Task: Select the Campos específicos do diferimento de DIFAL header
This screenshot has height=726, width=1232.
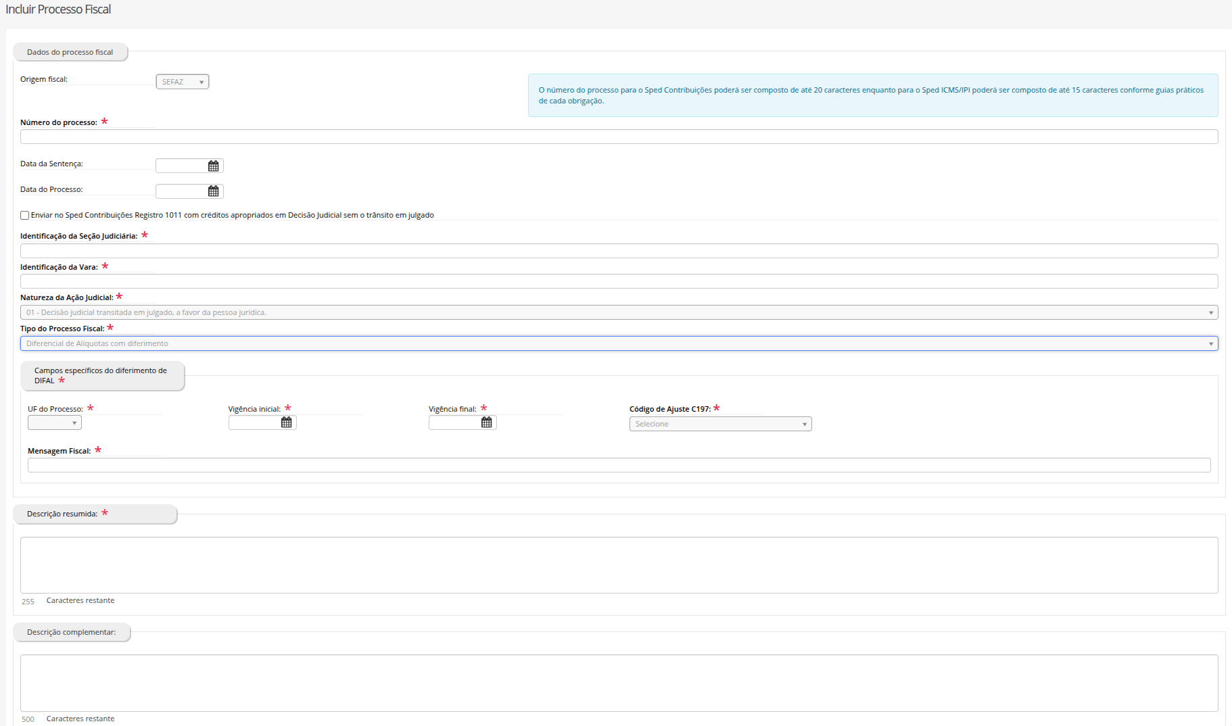Action: click(103, 376)
